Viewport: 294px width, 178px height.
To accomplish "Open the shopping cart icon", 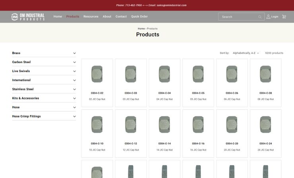I will (284, 17).
